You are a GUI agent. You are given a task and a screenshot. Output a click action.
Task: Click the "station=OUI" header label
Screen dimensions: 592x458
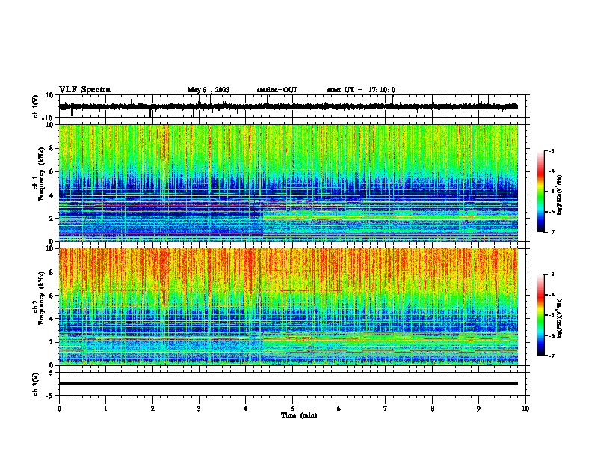point(277,90)
